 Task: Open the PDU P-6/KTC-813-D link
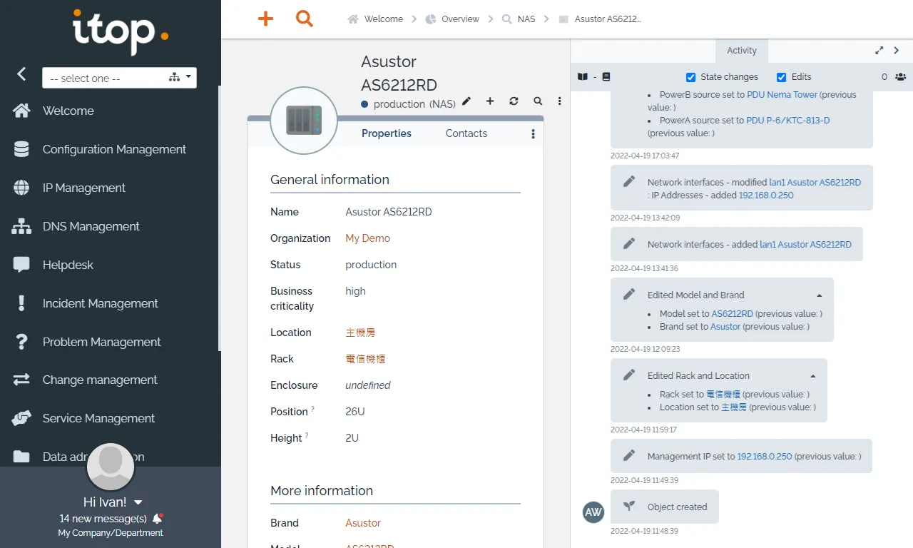[x=788, y=120]
